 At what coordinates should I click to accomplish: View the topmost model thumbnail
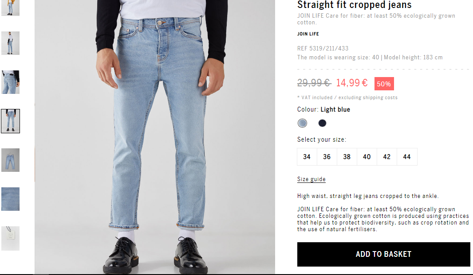point(10,8)
